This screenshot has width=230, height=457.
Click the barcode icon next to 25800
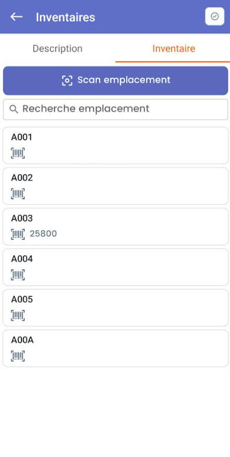coord(18,234)
